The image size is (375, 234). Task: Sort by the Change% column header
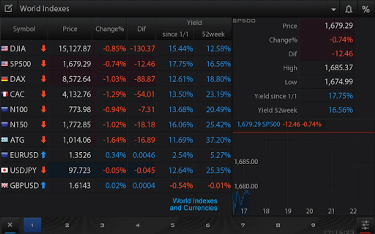pos(109,29)
